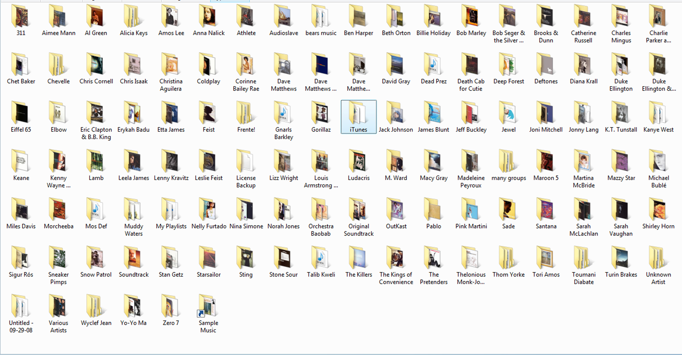Open the Norah Jones folder icon

pyautogui.click(x=283, y=209)
